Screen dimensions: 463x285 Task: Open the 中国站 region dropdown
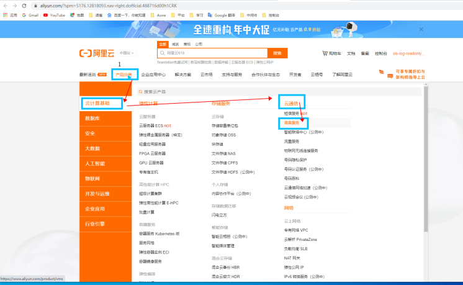tap(127, 53)
